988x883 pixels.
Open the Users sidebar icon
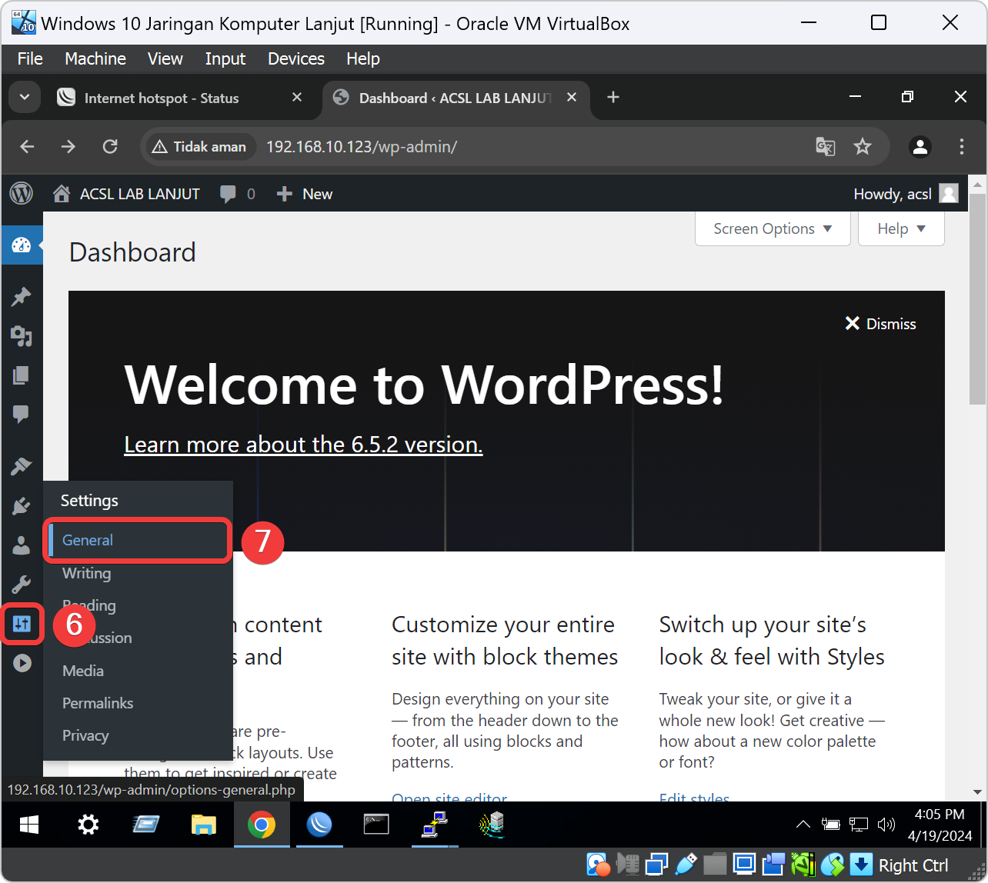pos(22,545)
